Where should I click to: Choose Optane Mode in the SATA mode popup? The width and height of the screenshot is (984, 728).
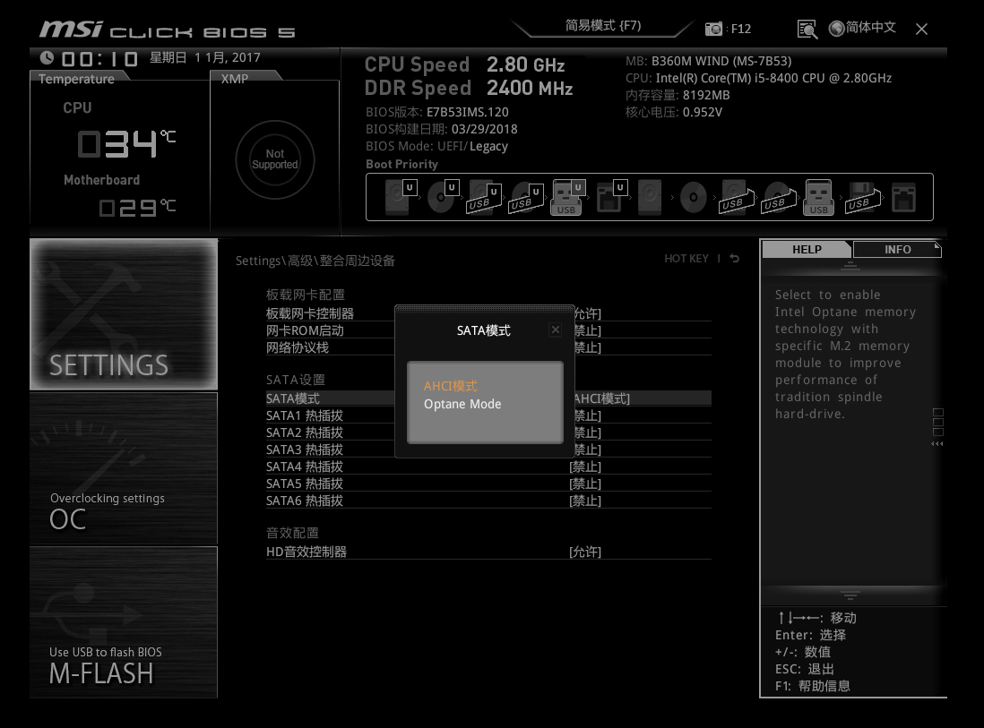coord(462,405)
